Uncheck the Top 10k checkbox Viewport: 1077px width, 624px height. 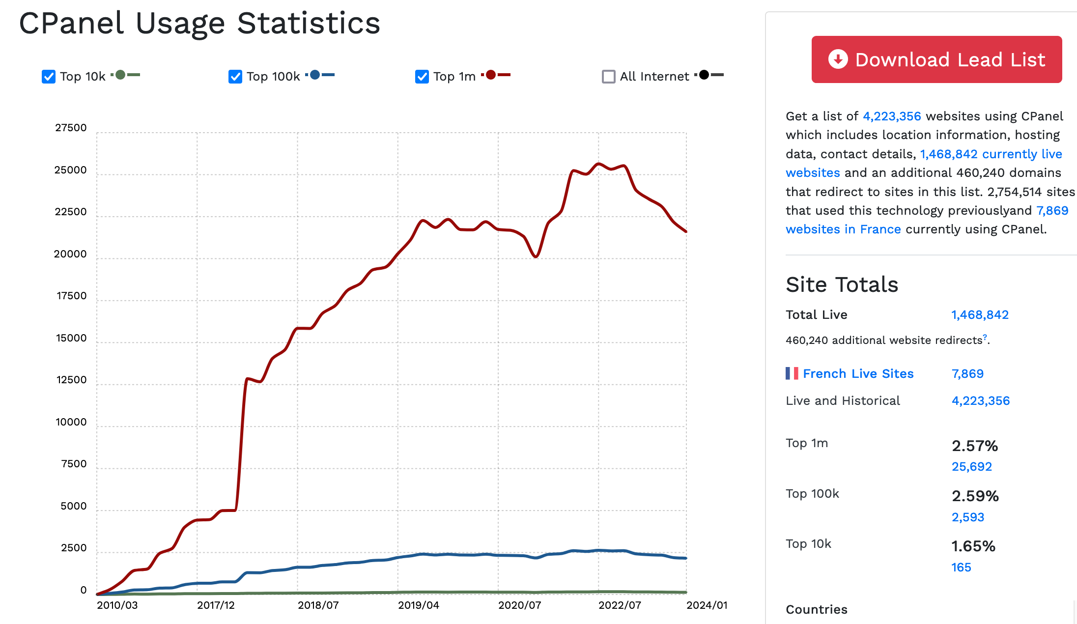[x=48, y=76]
